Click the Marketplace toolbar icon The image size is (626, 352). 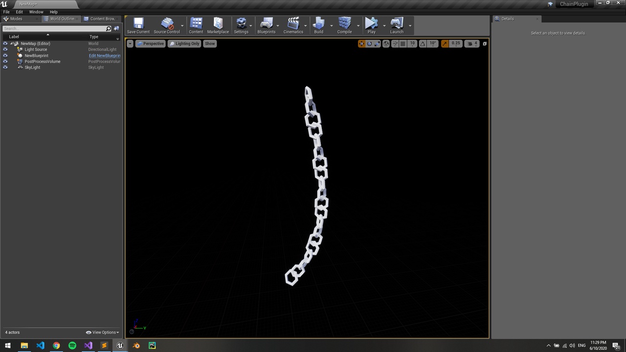(218, 25)
